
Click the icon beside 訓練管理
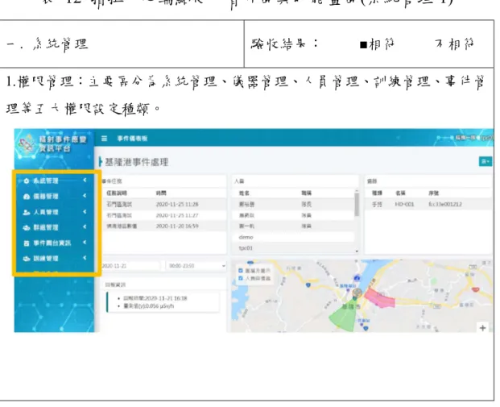pos(27,259)
